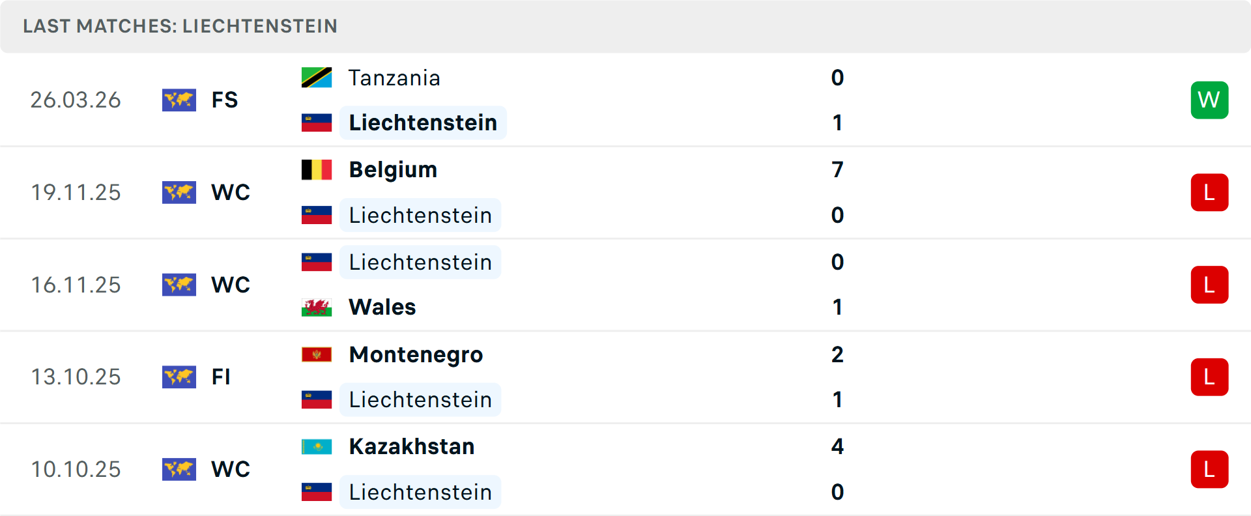The width and height of the screenshot is (1251, 516).
Task: Select the date 26.03.26
Action: click(76, 100)
